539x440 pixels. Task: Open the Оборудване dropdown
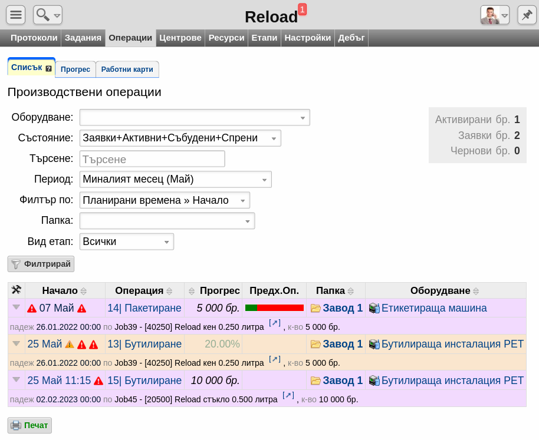[195, 118]
